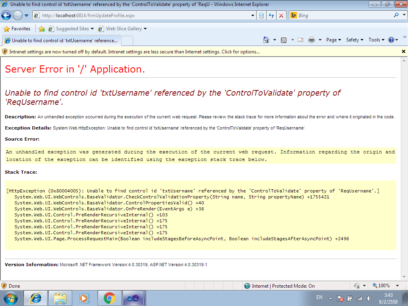Expand the address bar URL dropdown
The image size is (408, 306).
tap(253, 16)
